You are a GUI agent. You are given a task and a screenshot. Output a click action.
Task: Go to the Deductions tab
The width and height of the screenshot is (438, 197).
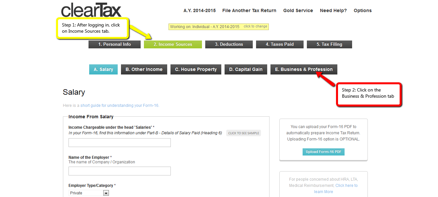(229, 44)
